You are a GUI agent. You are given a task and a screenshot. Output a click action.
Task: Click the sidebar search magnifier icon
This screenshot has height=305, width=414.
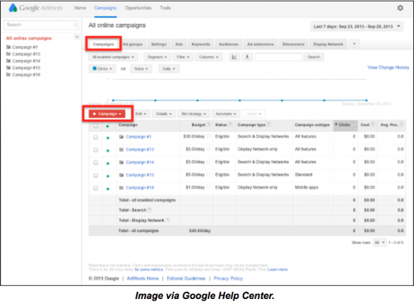click(x=75, y=25)
